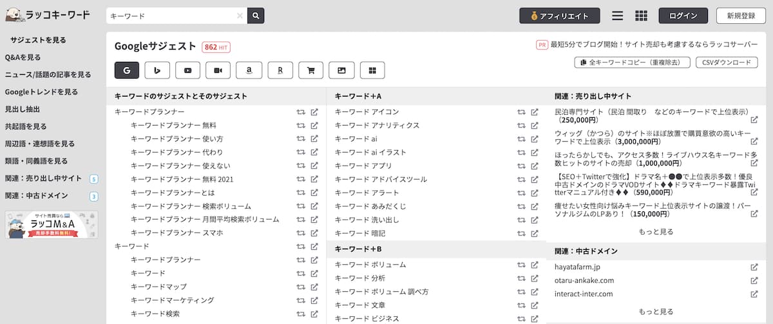Select the grid all-sources button
This screenshot has width=773, height=324.
[x=372, y=70]
